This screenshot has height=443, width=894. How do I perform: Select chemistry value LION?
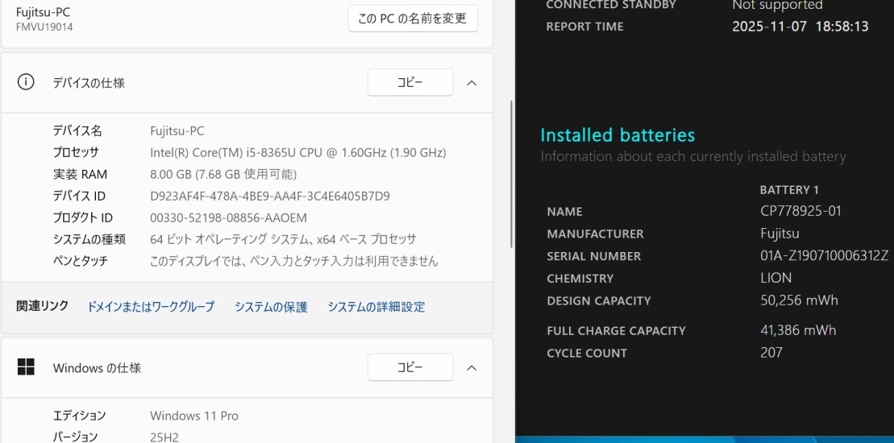pyautogui.click(x=776, y=278)
